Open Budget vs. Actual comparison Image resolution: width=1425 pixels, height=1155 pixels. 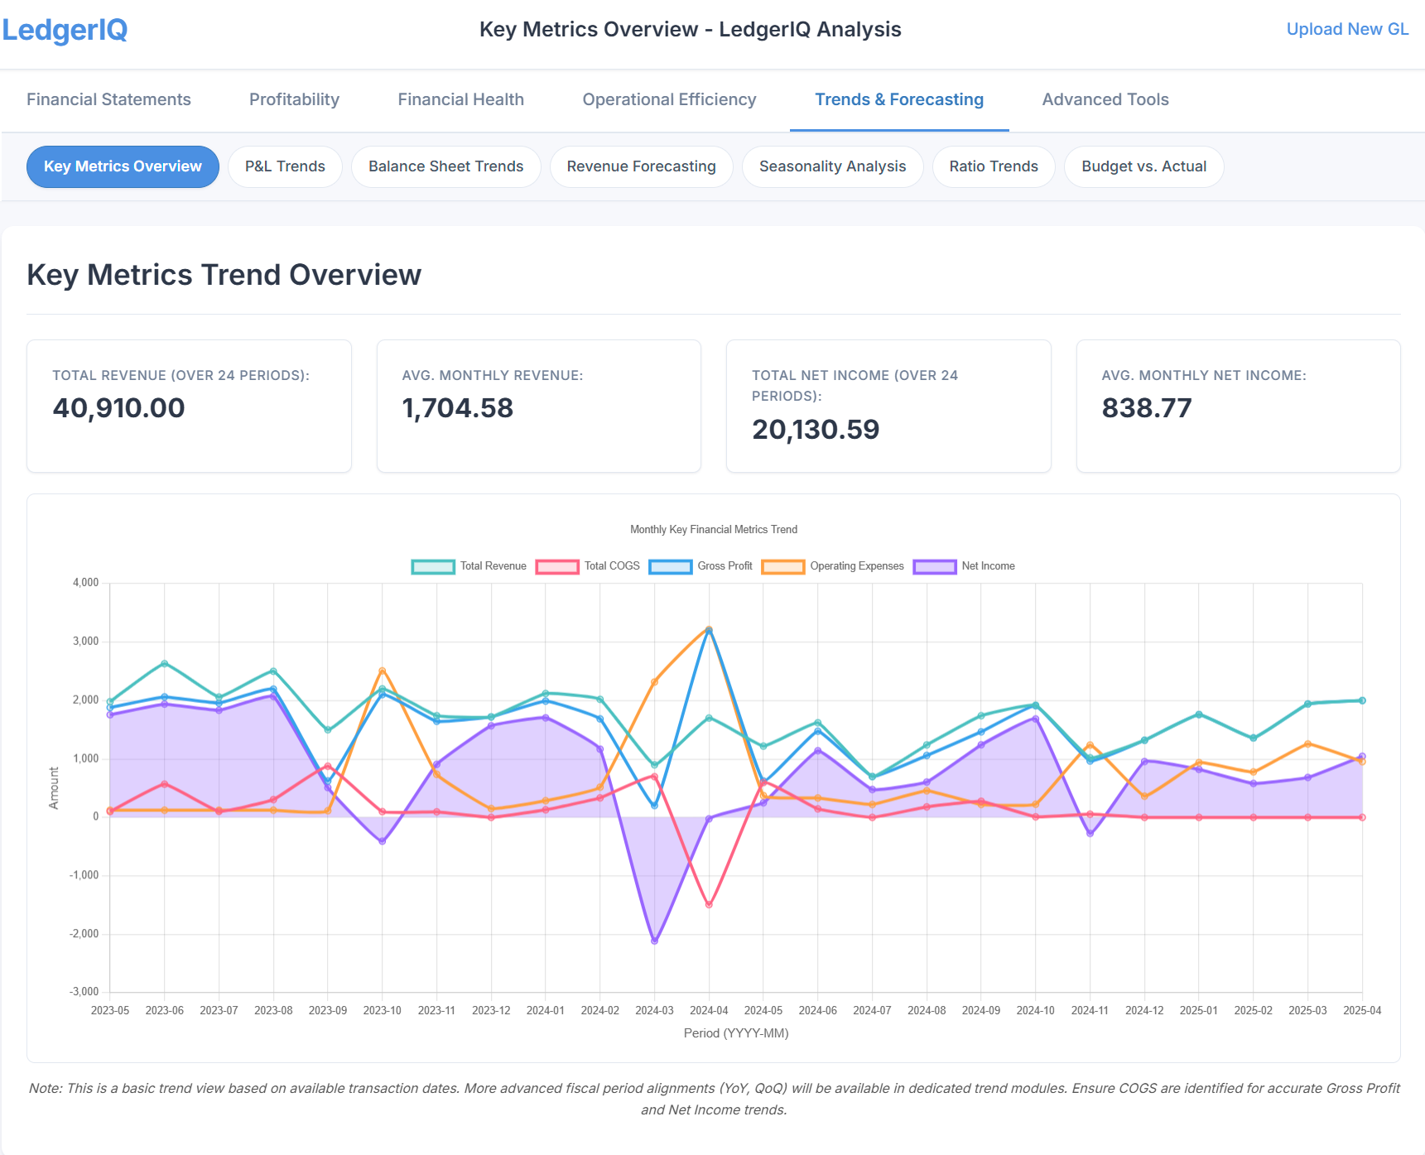[1143, 166]
